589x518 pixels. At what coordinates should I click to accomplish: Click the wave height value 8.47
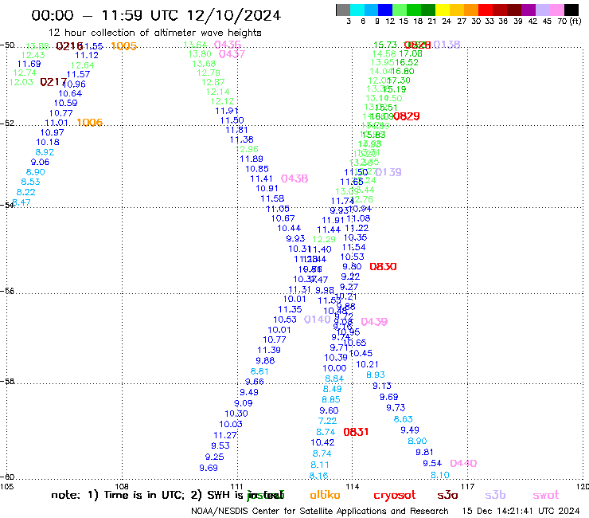21,202
